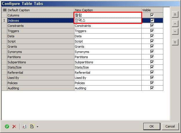Move row to top with double-up arrow
181x133 pixels.
[x=175, y=14]
